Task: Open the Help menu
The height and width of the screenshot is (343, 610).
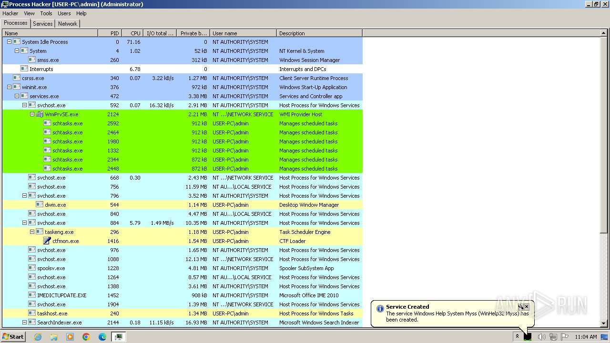Action: click(81, 13)
